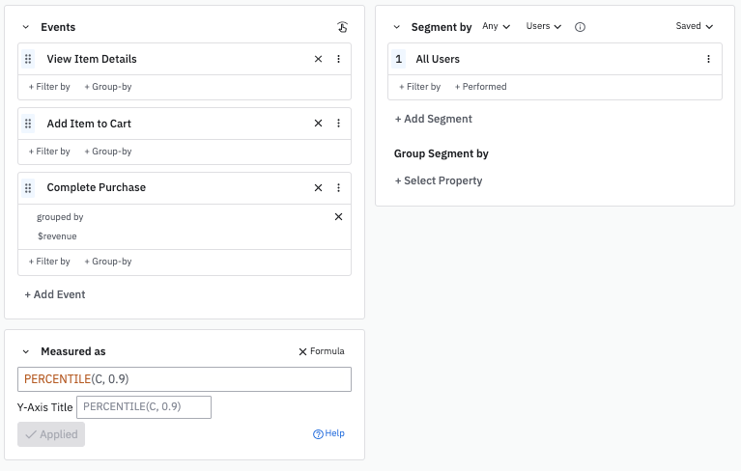Click the icon at top-right of Events panel
The height and width of the screenshot is (471, 741).
click(342, 27)
